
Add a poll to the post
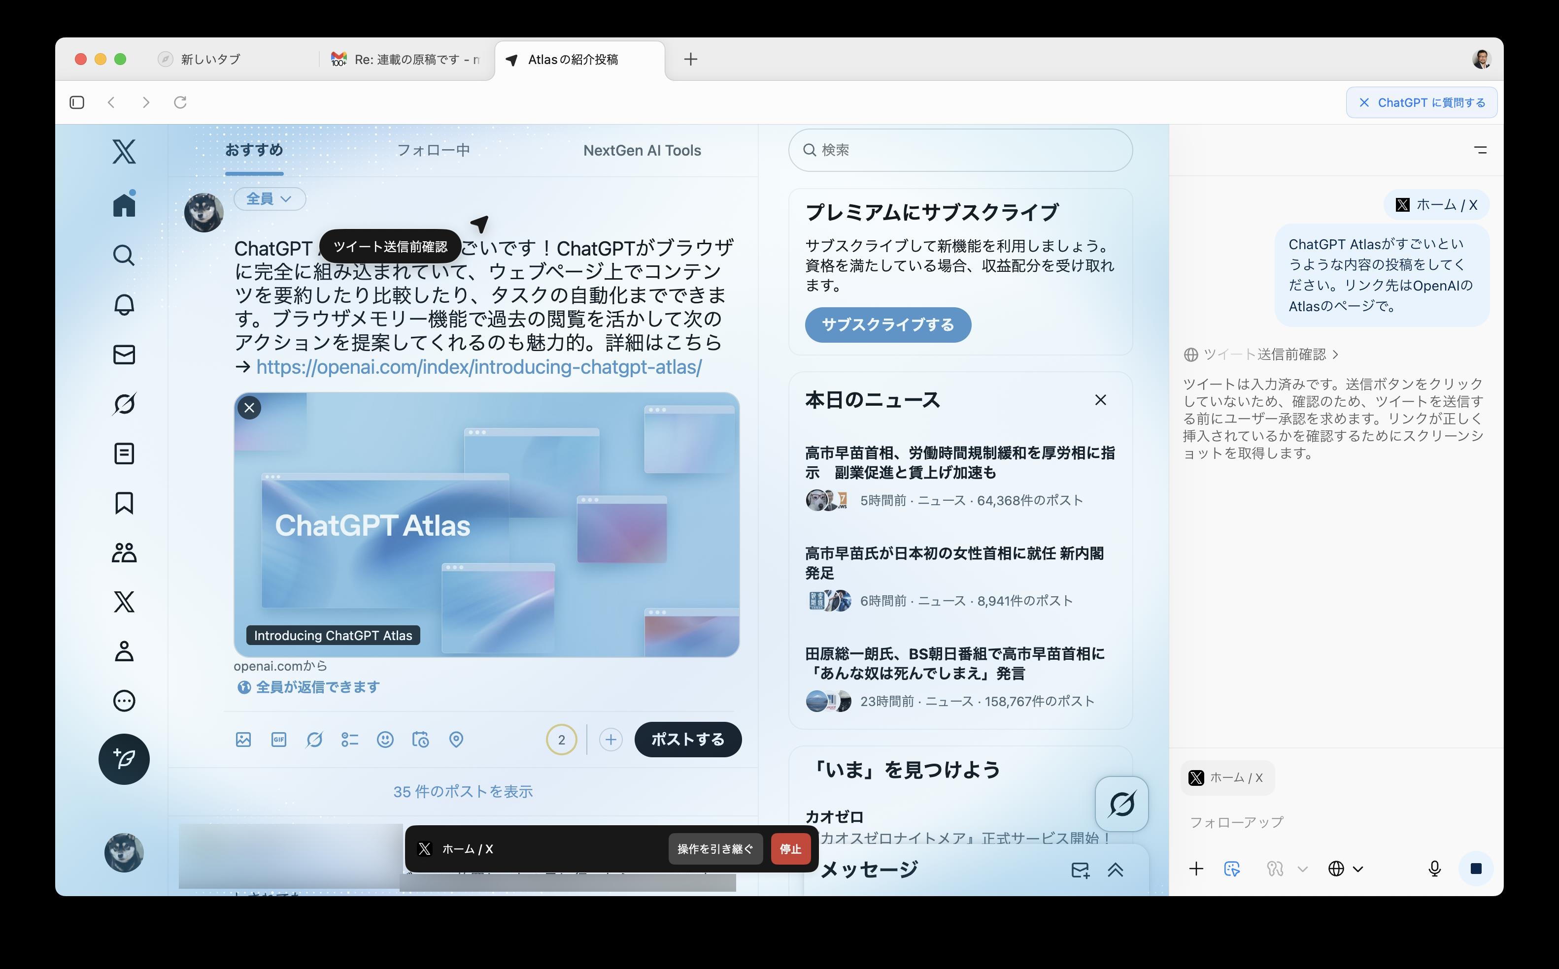pyautogui.click(x=350, y=740)
